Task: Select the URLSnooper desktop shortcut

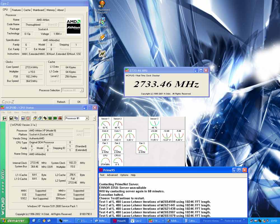Action: [x=102, y=22]
